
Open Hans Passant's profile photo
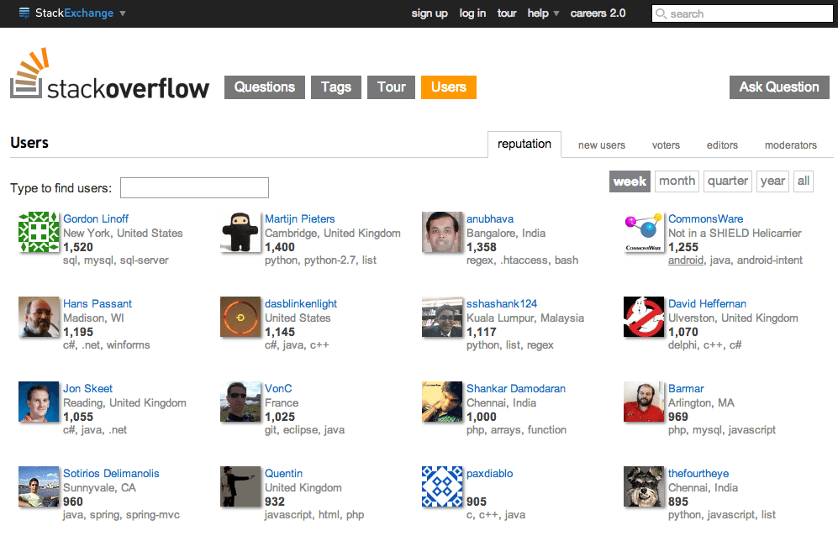(x=39, y=317)
